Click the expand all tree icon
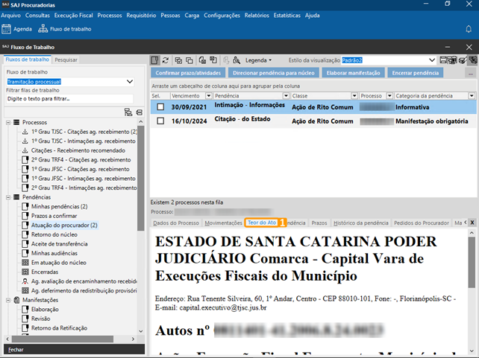Image resolution: width=479 pixels, height=358 pixels. coord(128,112)
